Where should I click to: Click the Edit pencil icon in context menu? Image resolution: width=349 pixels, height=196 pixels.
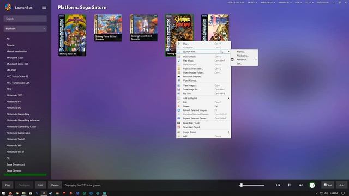(x=179, y=102)
